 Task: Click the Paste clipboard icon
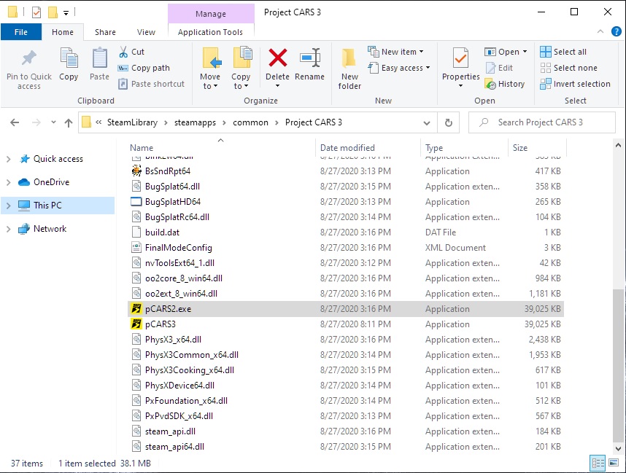pyautogui.click(x=99, y=58)
